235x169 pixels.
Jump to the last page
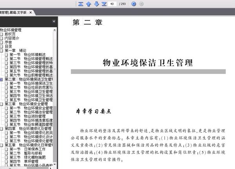(104, 4)
